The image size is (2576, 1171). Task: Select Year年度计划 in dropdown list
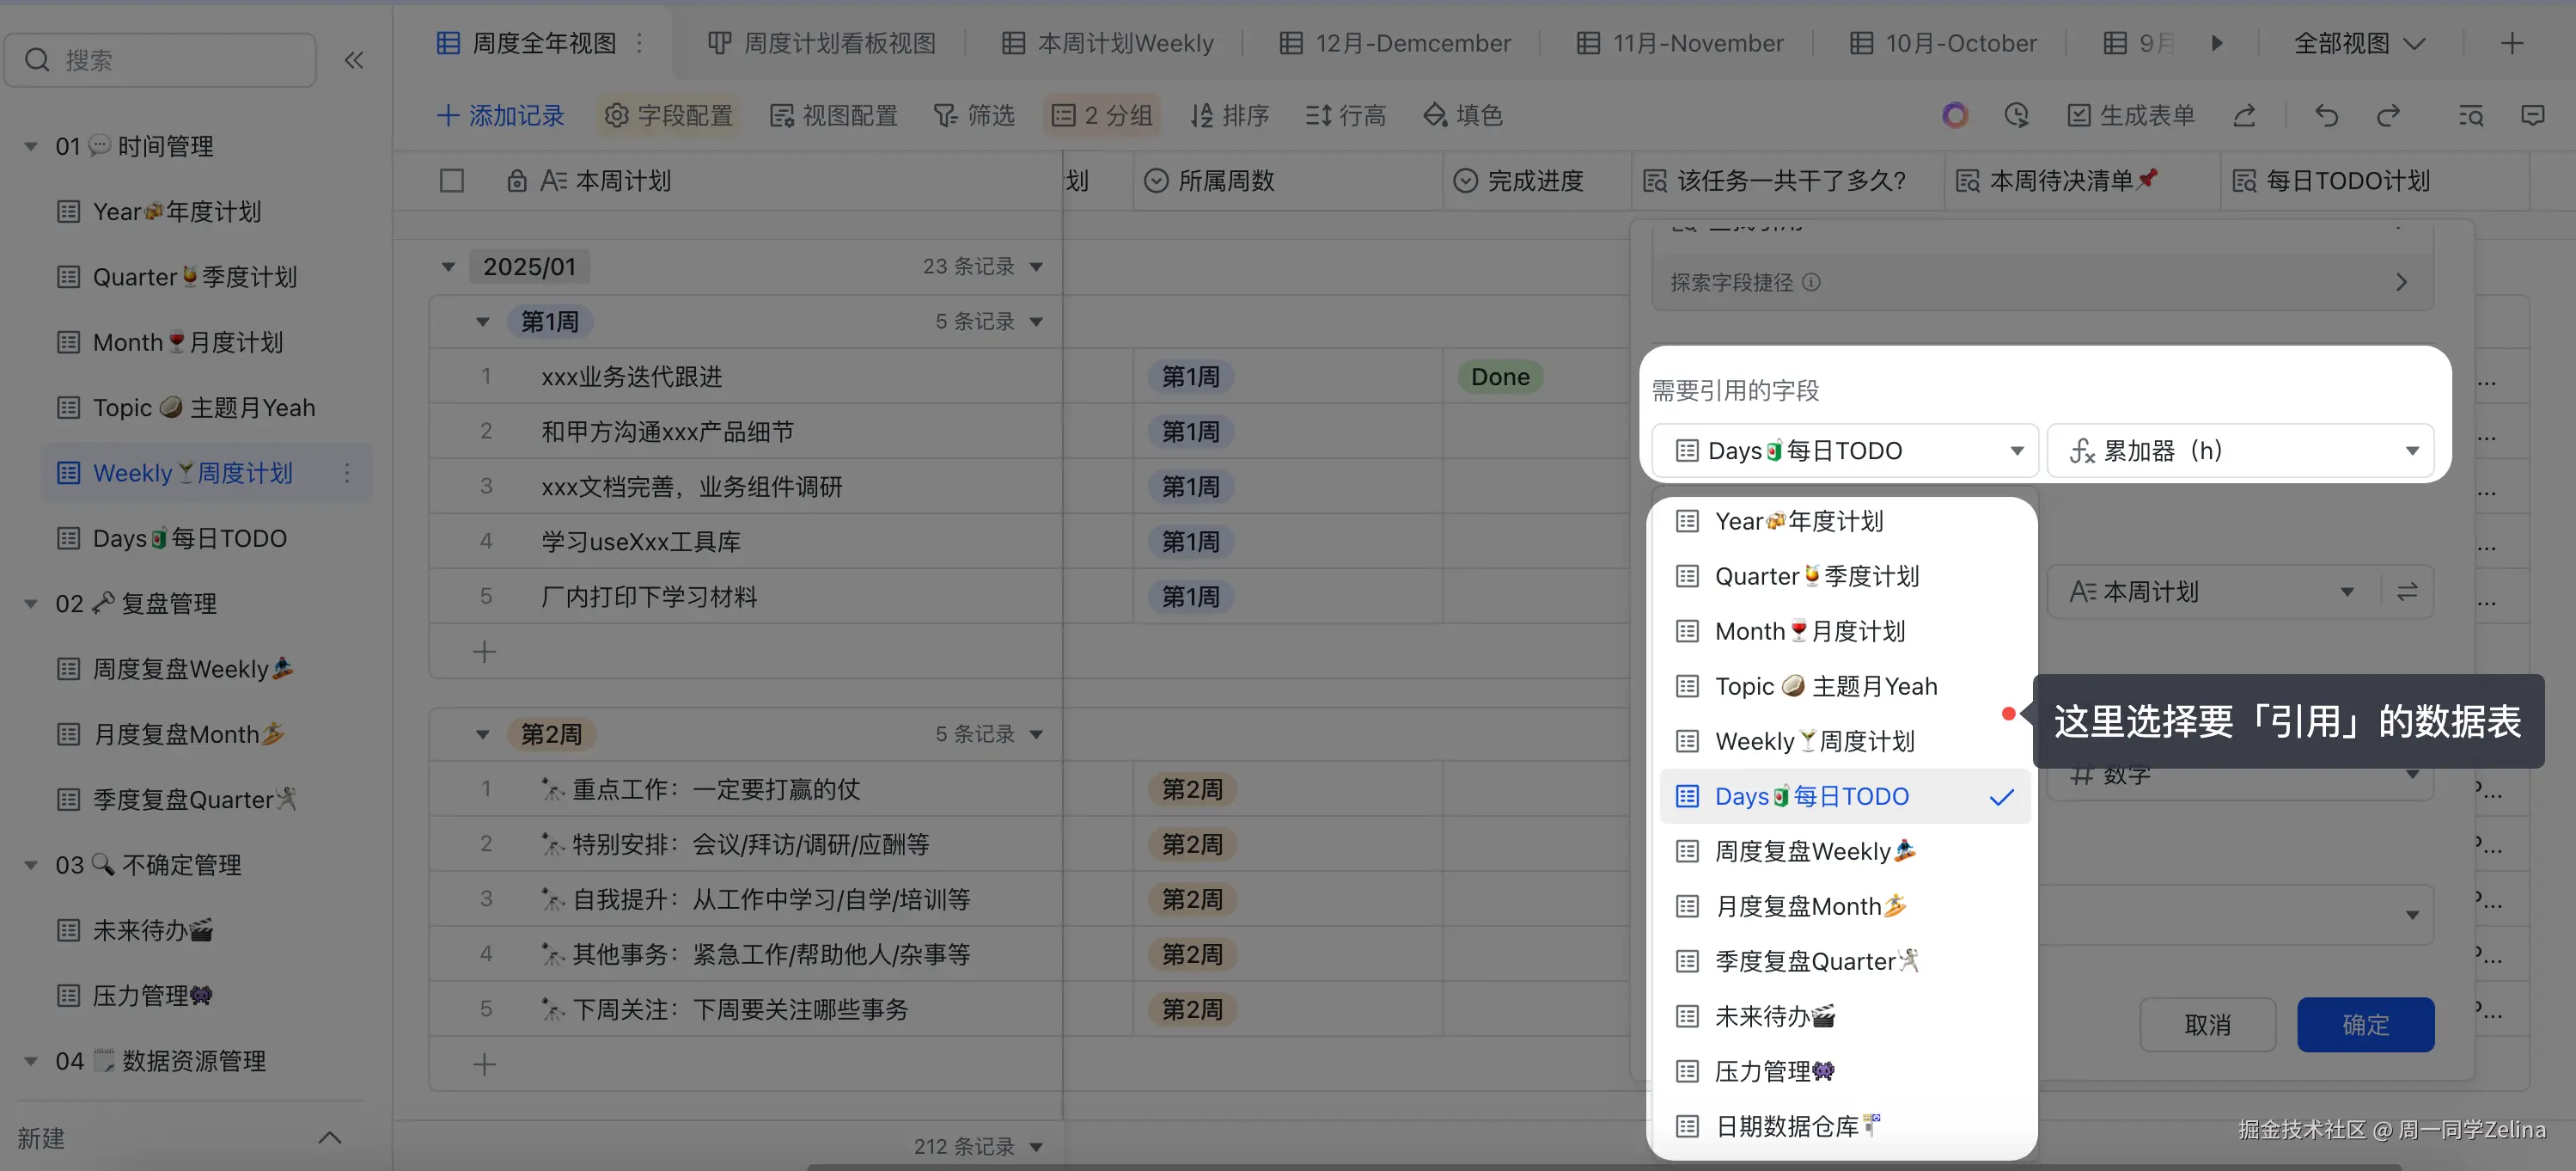tap(1844, 521)
